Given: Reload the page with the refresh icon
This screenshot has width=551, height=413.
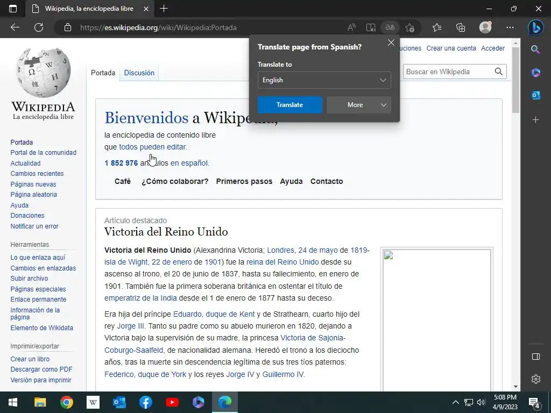Looking at the screenshot, I should pyautogui.click(x=39, y=27).
